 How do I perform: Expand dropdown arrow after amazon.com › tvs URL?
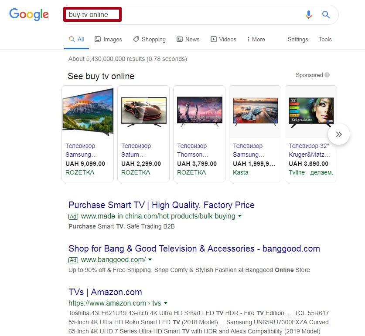click(x=166, y=303)
